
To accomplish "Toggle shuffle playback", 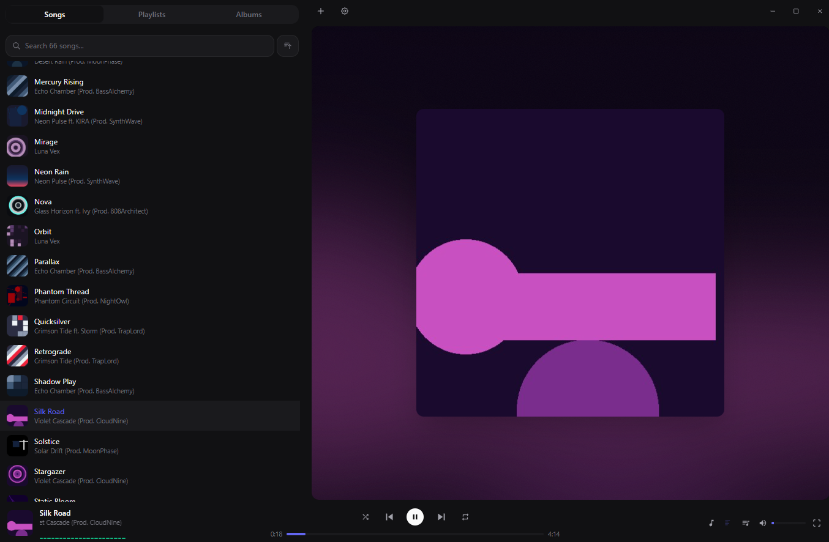I will (x=366, y=517).
